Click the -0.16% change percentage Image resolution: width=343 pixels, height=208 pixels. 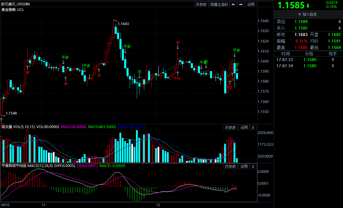(331, 7)
